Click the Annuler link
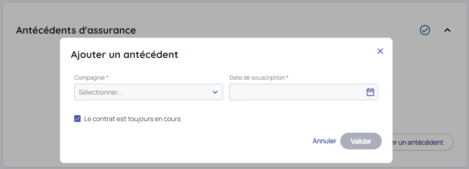The height and width of the screenshot is (169, 469). (x=324, y=141)
